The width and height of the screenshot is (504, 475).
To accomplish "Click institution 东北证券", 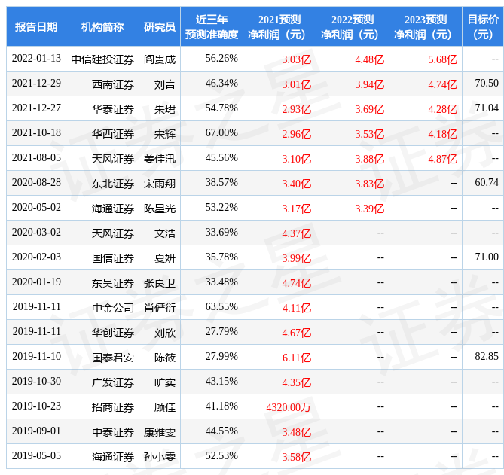I will tap(113, 184).
